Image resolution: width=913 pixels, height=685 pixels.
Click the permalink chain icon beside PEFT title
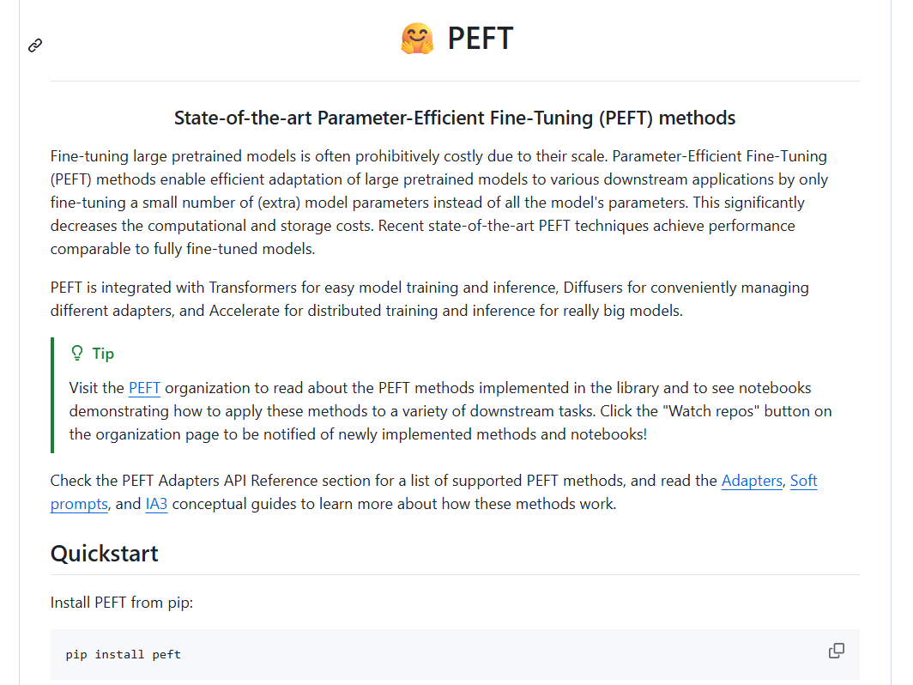tap(35, 45)
